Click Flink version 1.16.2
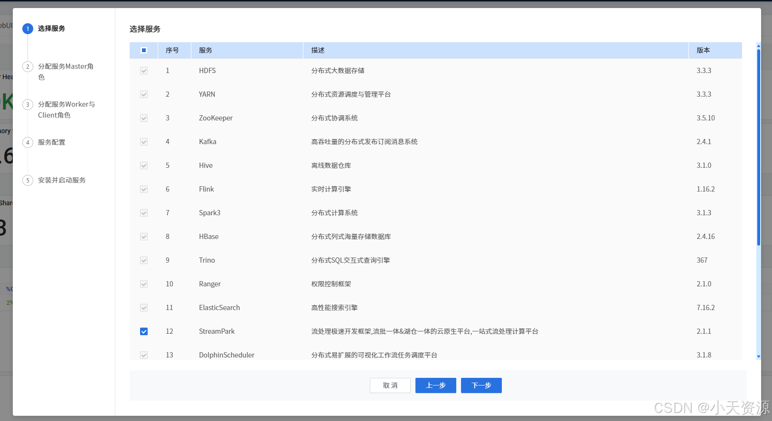This screenshot has height=421, width=772. [x=706, y=189]
